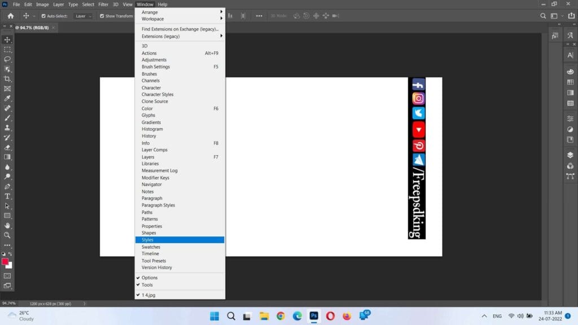Toggle the Auto-Select checkbox
Image resolution: width=578 pixels, height=325 pixels.
43,16
